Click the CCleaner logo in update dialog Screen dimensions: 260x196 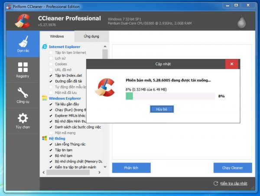pyautogui.click(x=105, y=87)
